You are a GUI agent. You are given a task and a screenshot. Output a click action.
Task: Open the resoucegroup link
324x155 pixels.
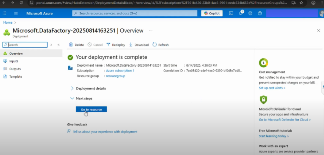click(115, 76)
